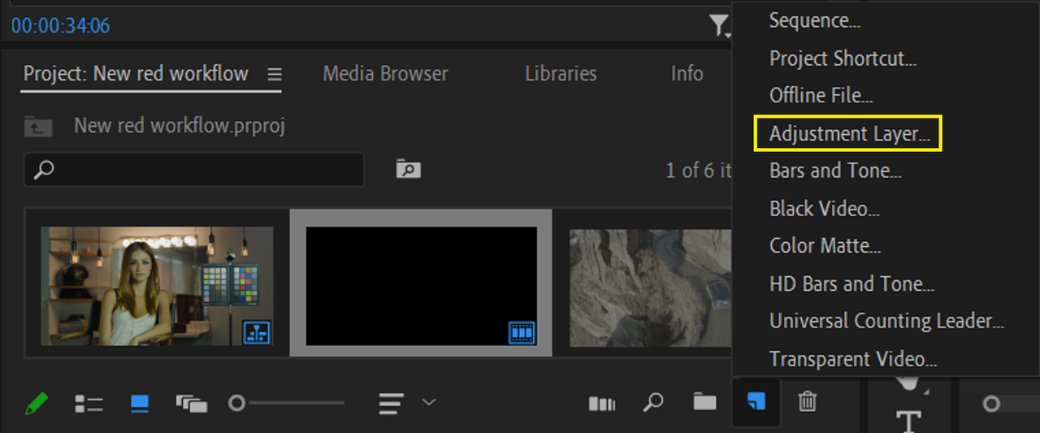
Task: Open the Project: New red workflow tab
Action: [136, 74]
